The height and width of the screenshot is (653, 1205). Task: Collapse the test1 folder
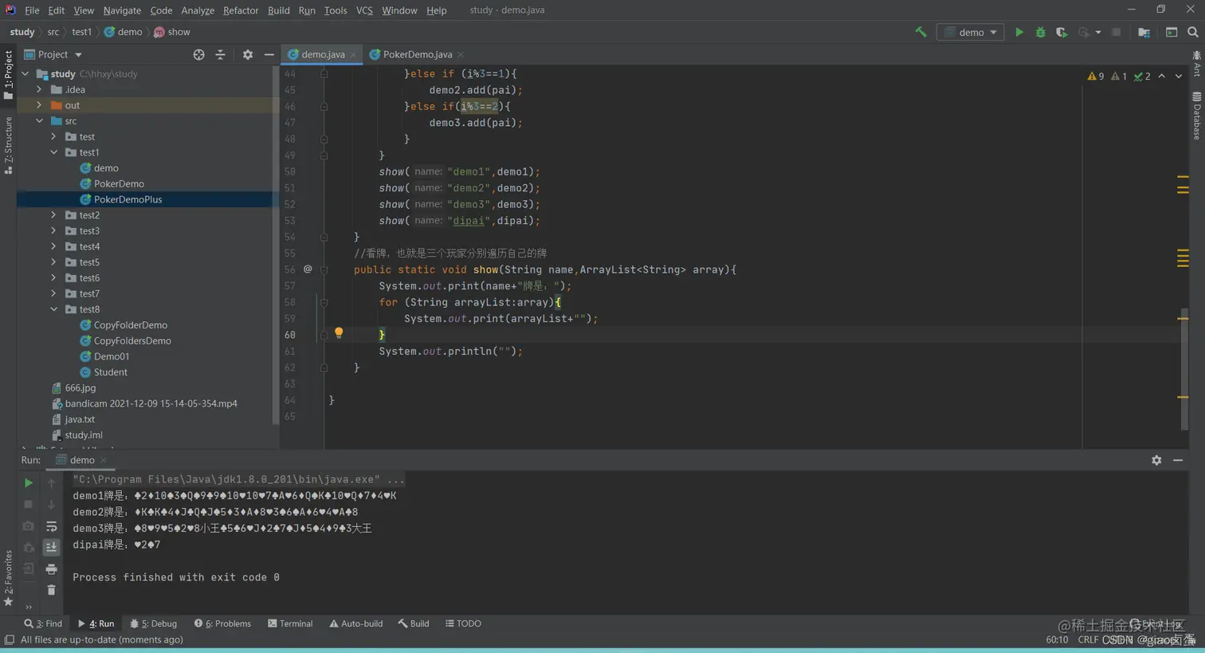(x=54, y=152)
